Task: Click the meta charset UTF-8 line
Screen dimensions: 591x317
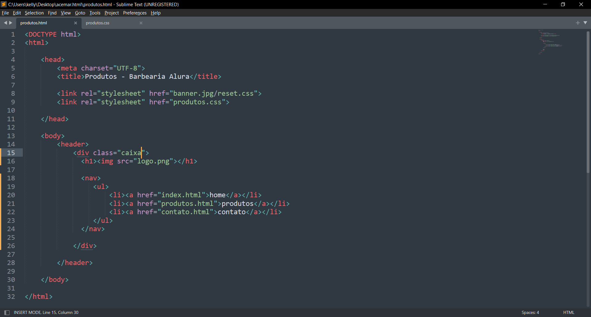Action: pyautogui.click(x=101, y=68)
